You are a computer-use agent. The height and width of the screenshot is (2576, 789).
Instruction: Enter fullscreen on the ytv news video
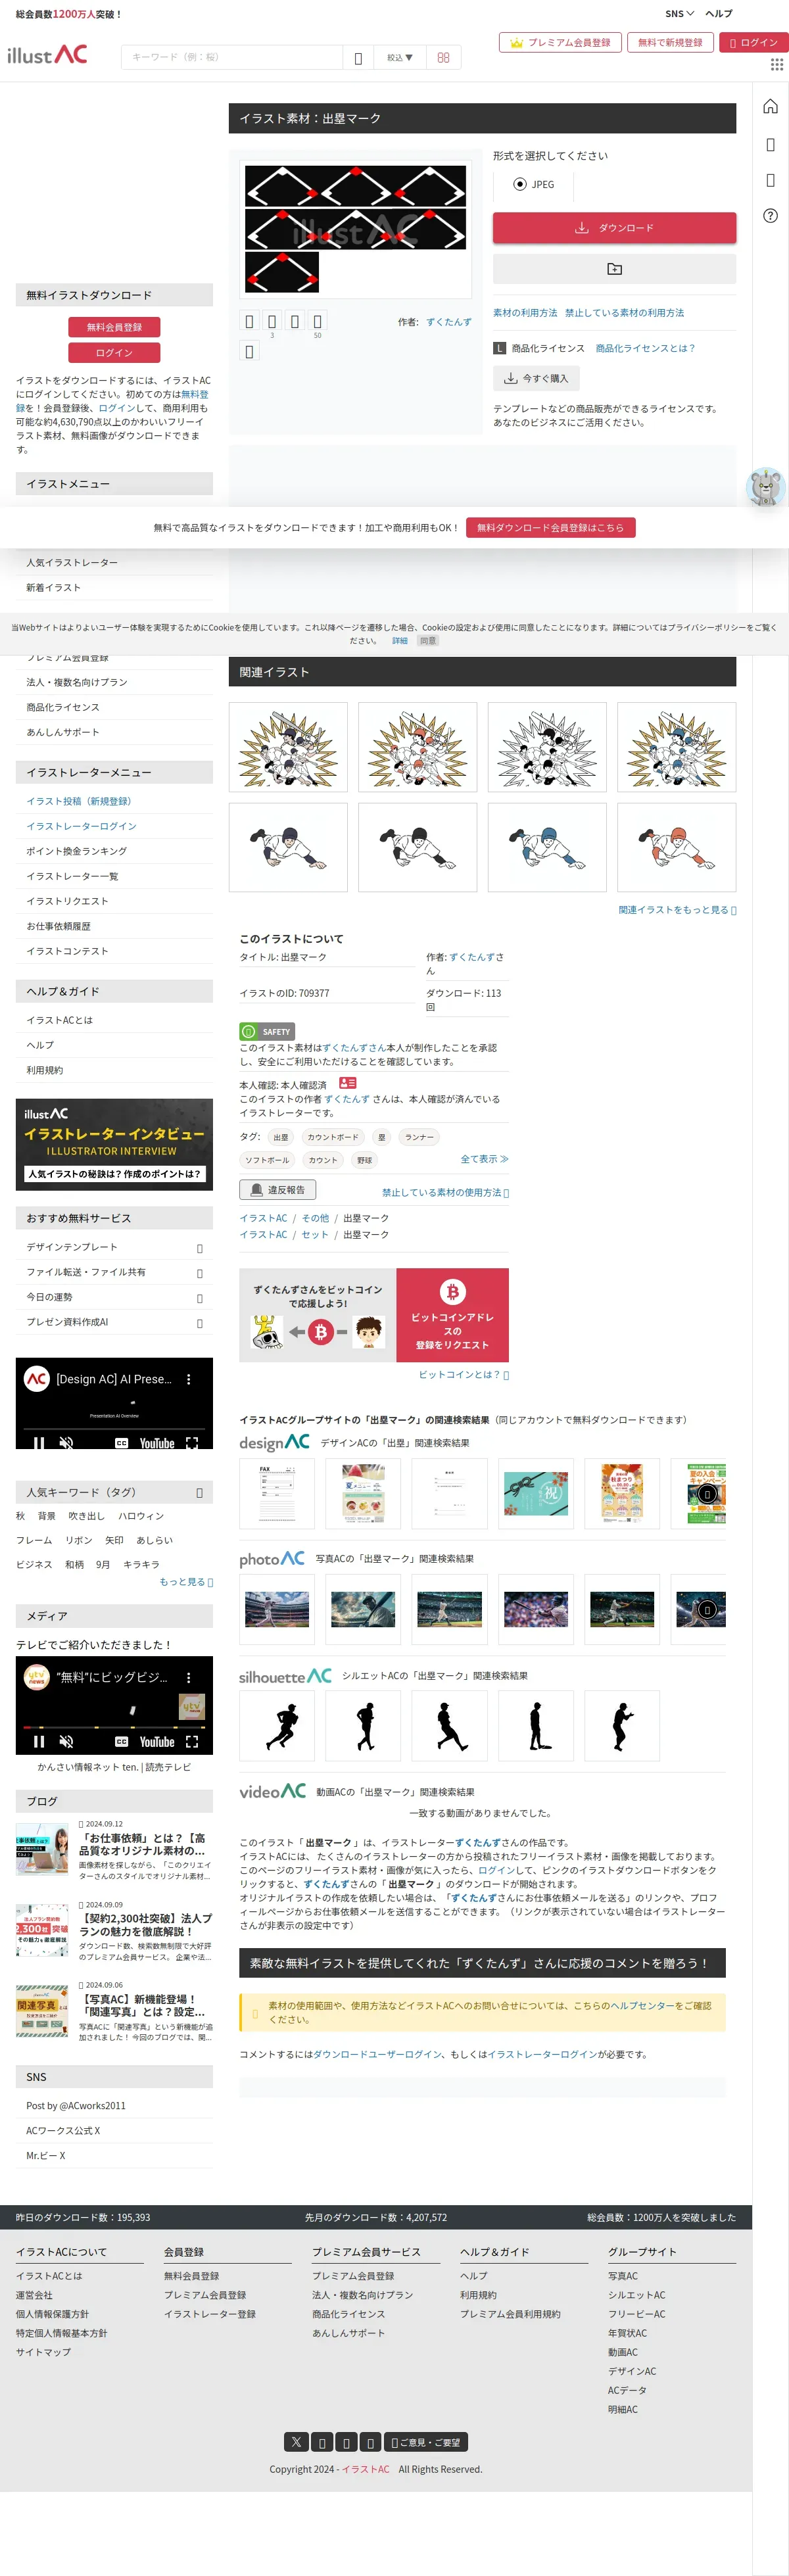tap(192, 1741)
